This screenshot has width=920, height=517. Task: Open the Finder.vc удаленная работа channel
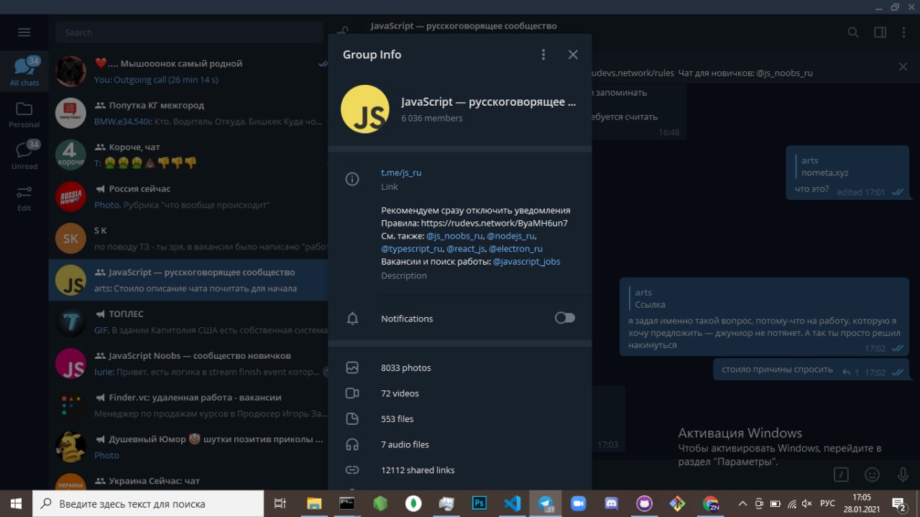[188, 405]
